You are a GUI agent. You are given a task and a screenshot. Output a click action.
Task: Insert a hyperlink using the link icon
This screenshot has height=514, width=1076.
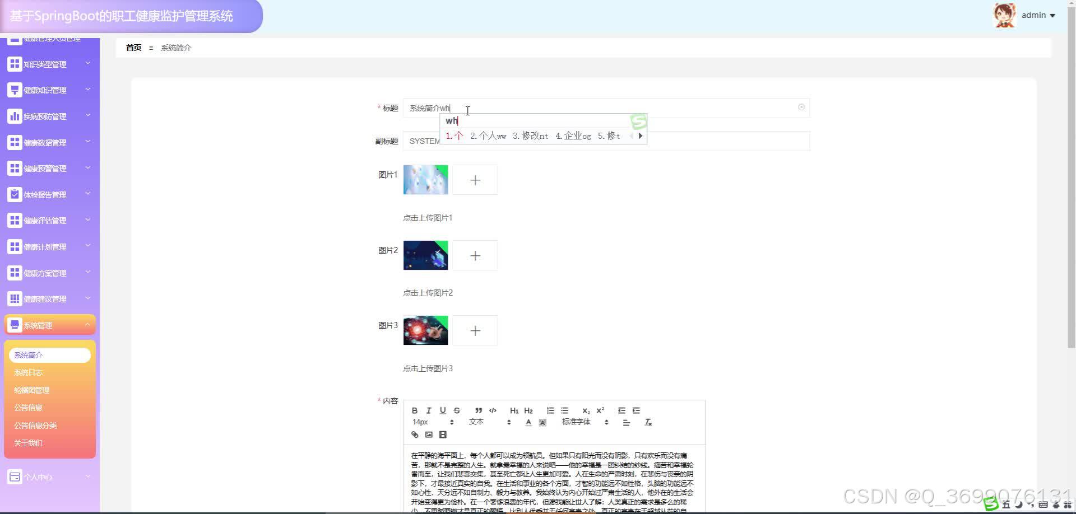[x=415, y=434]
